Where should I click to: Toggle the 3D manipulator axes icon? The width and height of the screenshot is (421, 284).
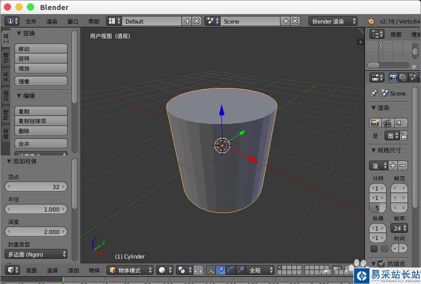pos(211,270)
